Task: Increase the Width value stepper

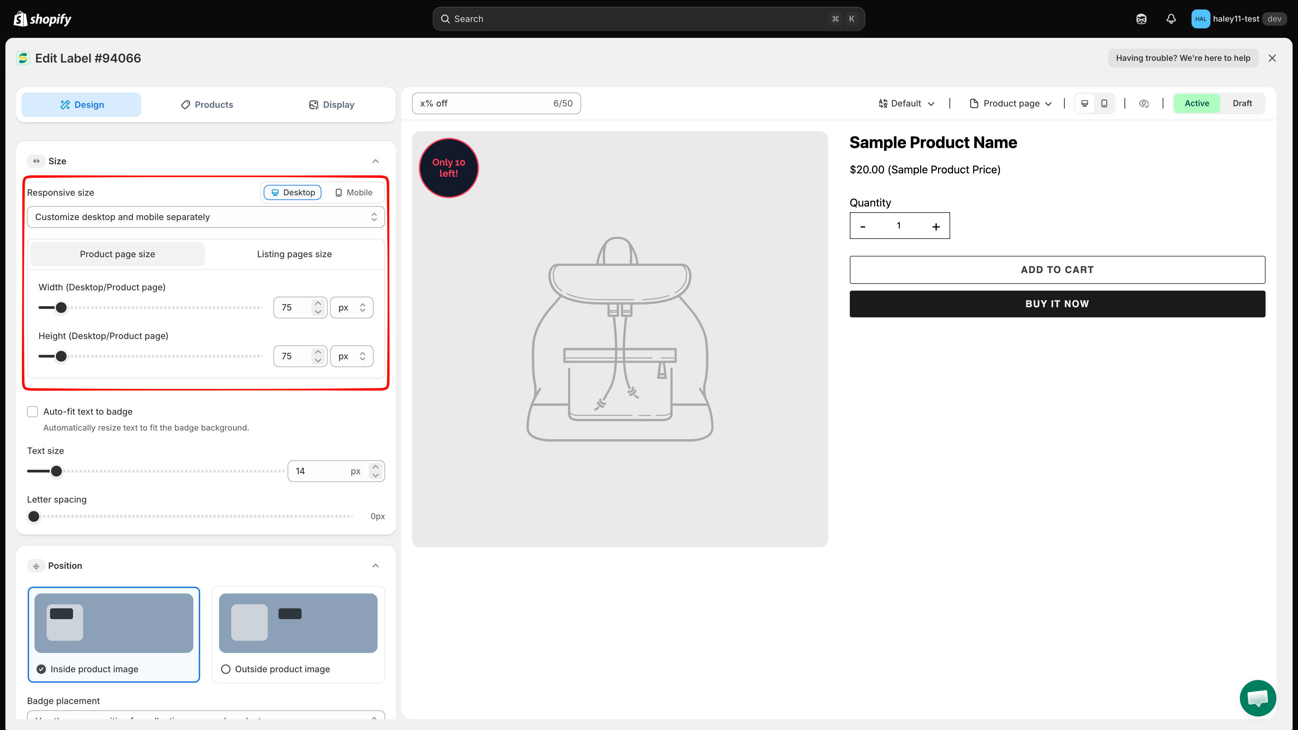Action: pyautogui.click(x=317, y=303)
